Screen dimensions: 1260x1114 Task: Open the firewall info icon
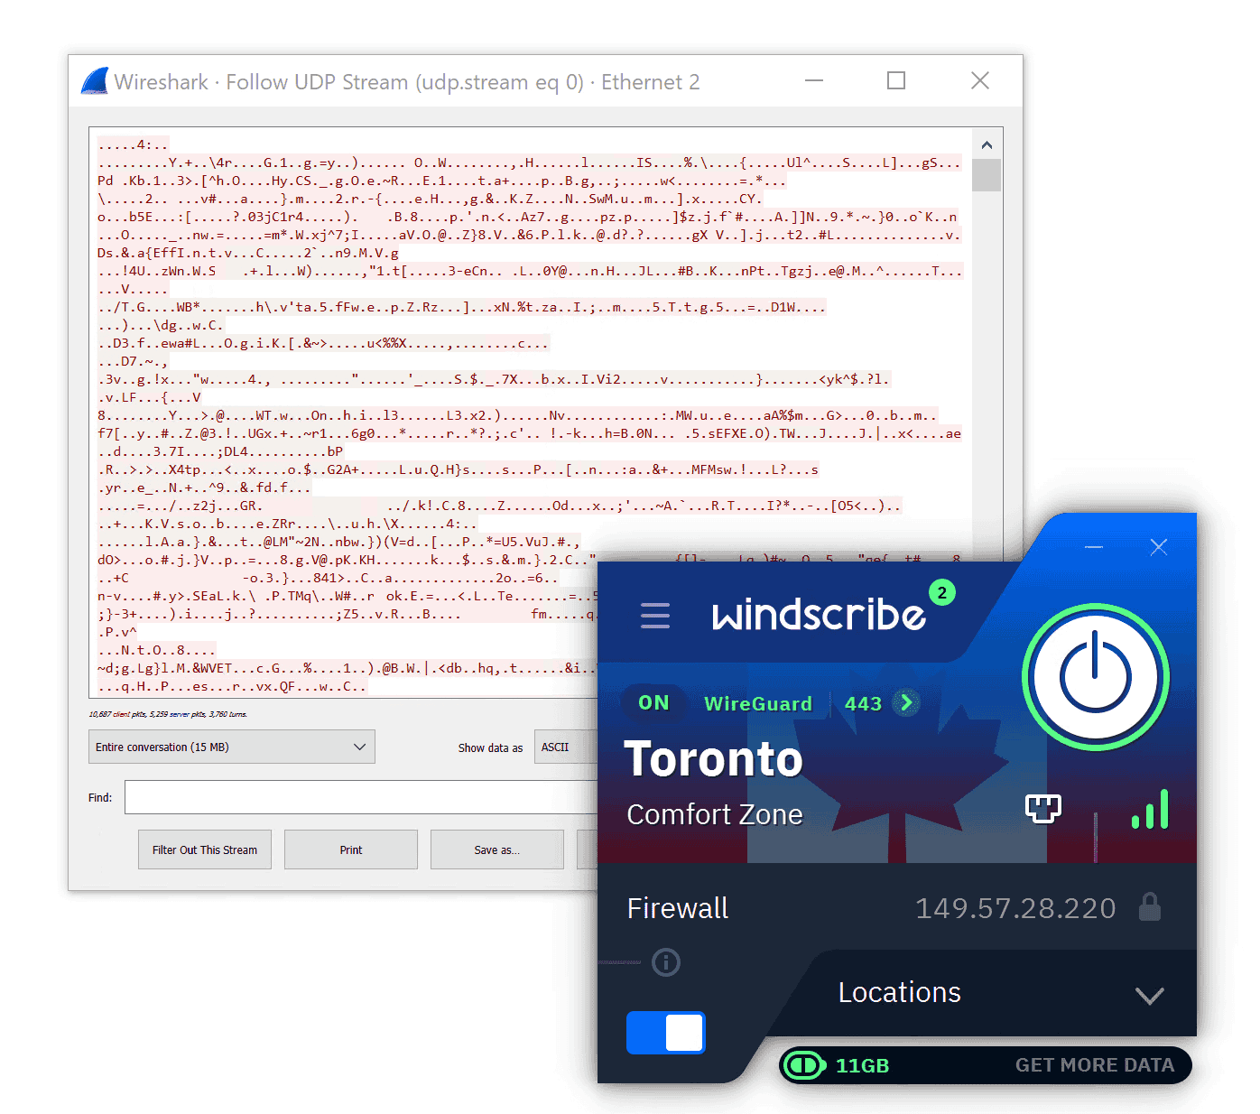click(x=666, y=962)
